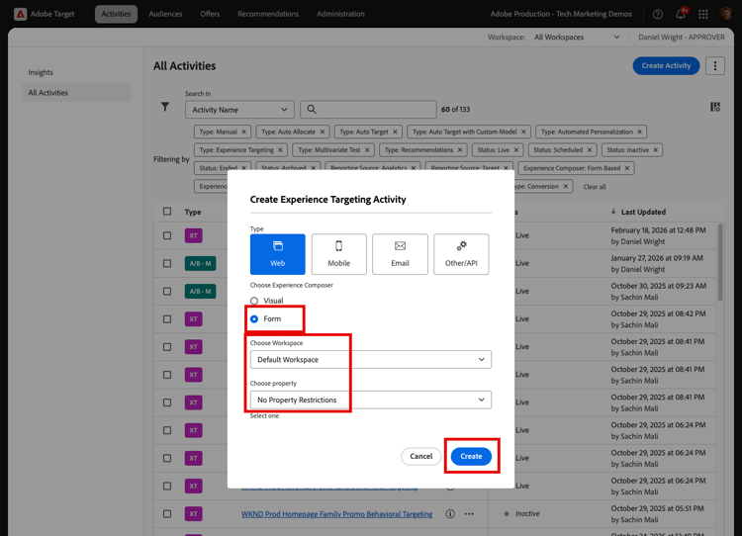Remove the Type: Multivariate Test chip
Screen dimensions: 742x536
pyautogui.click(x=367, y=150)
